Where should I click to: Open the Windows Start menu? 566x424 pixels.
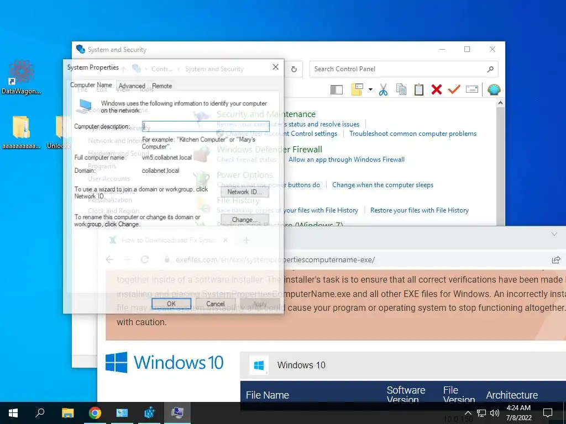click(13, 413)
